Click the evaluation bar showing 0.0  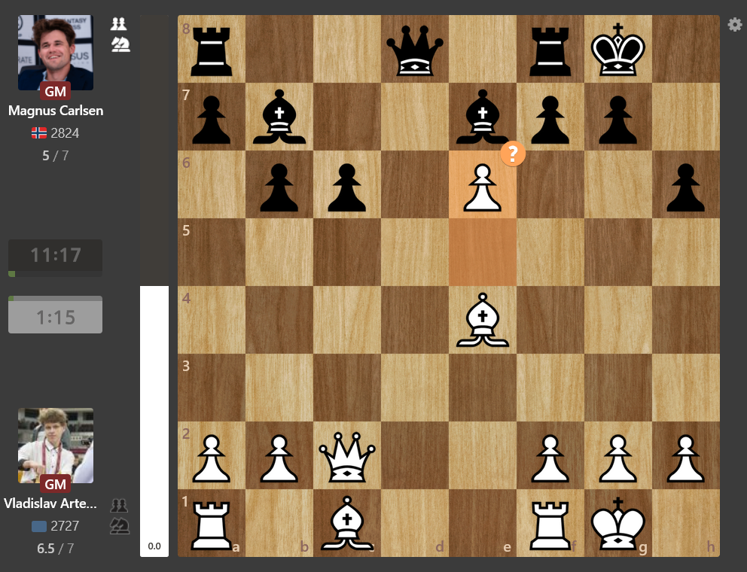[x=154, y=286]
